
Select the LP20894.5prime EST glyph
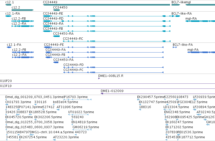click(x=195, y=110)
